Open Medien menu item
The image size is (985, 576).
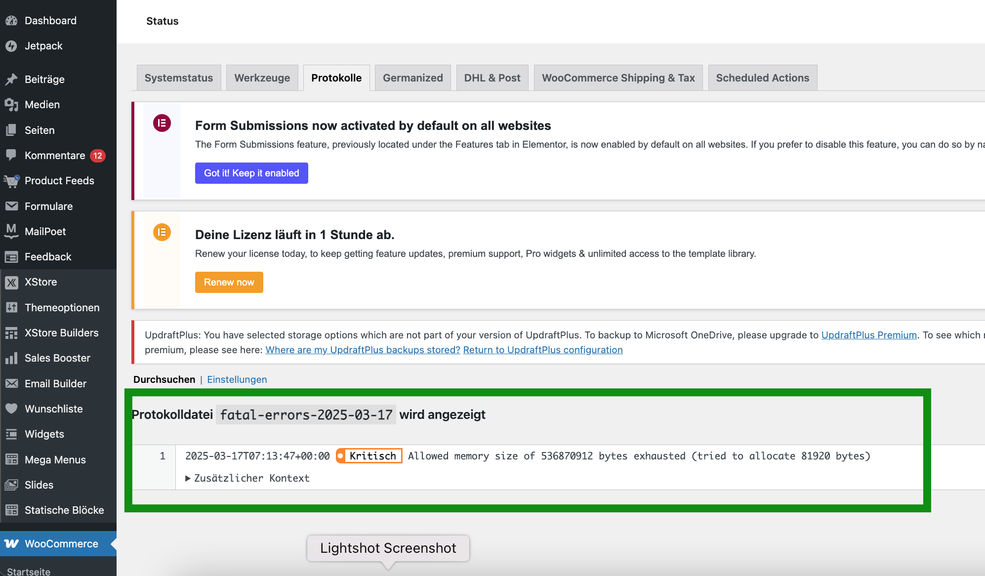tap(58, 105)
